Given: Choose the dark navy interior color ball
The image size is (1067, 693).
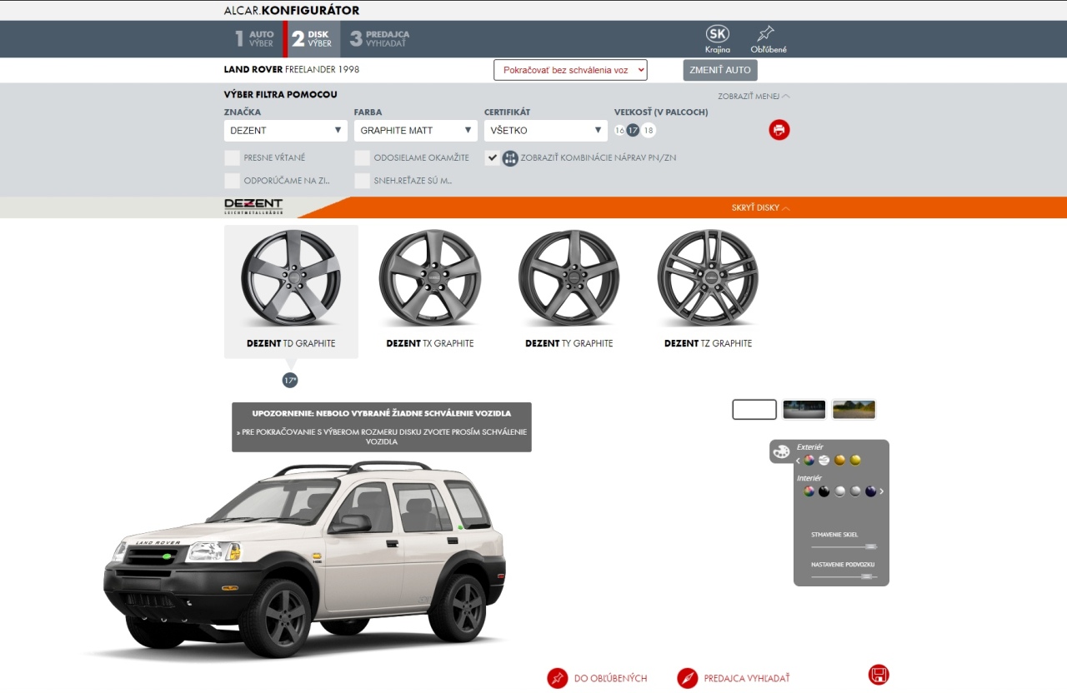Looking at the screenshot, I should [x=871, y=491].
